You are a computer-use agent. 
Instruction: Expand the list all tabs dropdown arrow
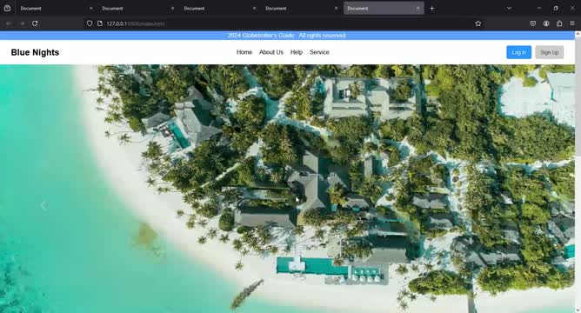pos(509,8)
